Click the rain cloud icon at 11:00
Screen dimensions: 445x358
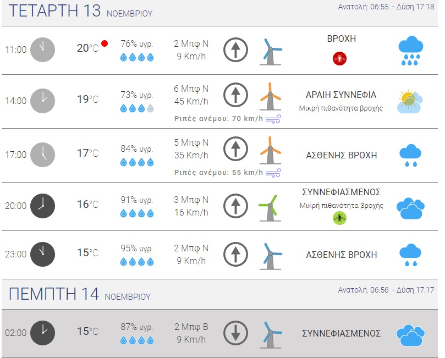click(x=410, y=51)
